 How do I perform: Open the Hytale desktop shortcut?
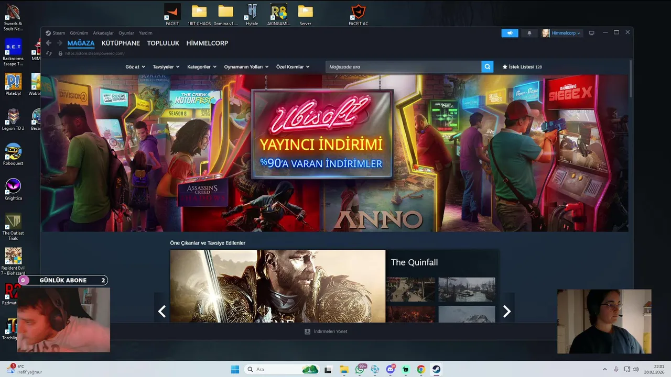[x=252, y=15]
